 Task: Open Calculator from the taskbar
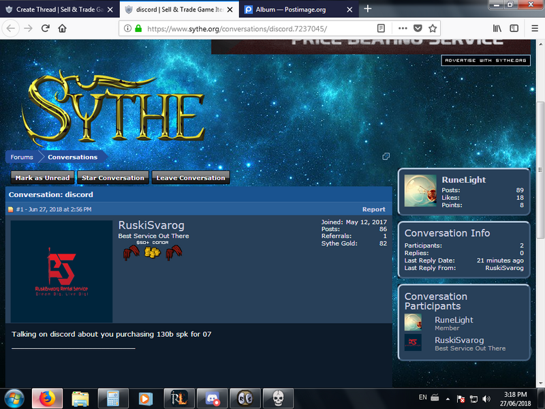click(x=113, y=399)
